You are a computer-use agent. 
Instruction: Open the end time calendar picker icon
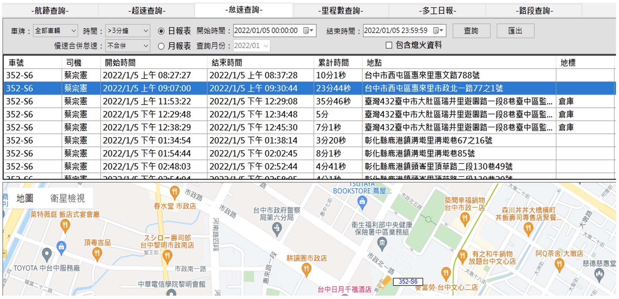438,31
